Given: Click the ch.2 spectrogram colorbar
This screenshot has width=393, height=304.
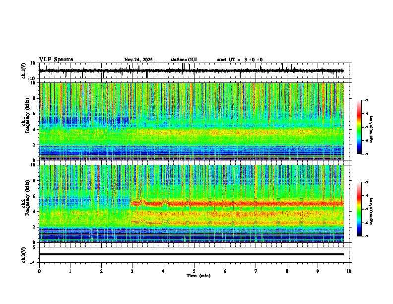Looking at the screenshot, I should click(x=359, y=209).
